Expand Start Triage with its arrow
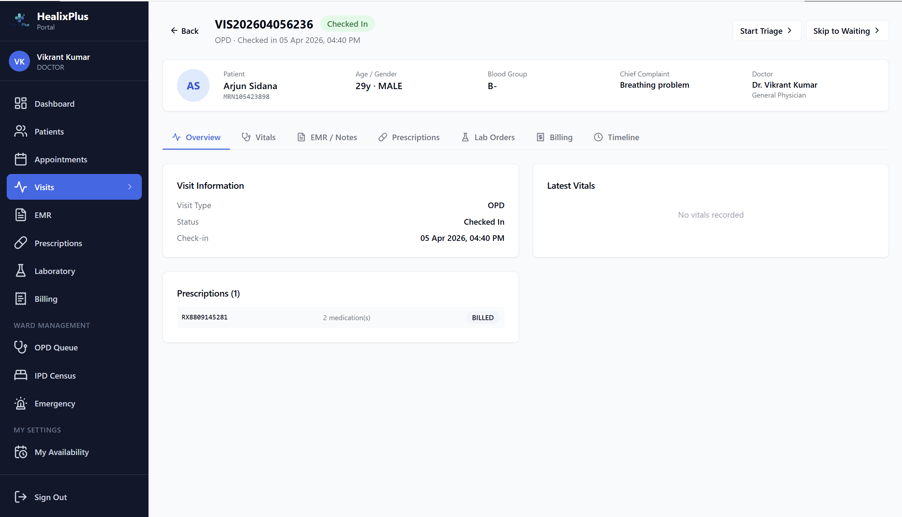The width and height of the screenshot is (902, 517). click(x=790, y=31)
